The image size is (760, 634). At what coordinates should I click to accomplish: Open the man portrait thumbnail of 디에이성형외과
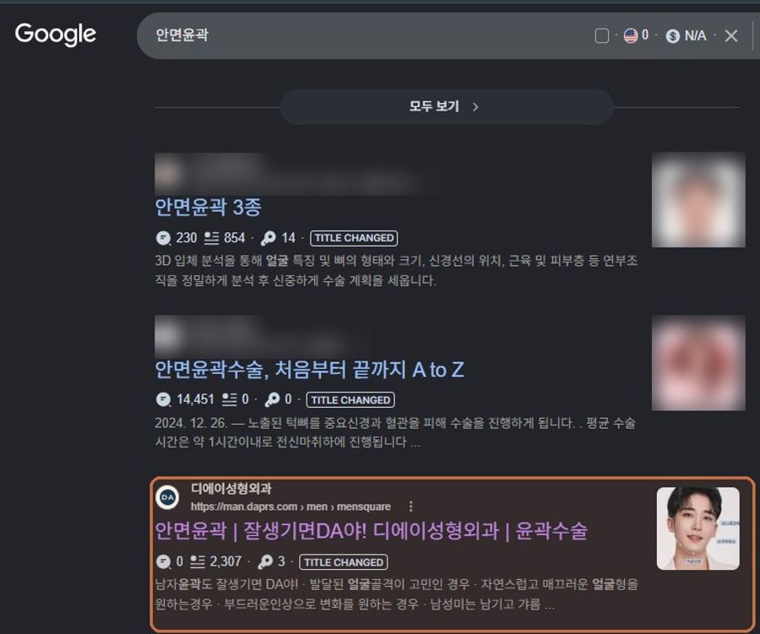[698, 528]
